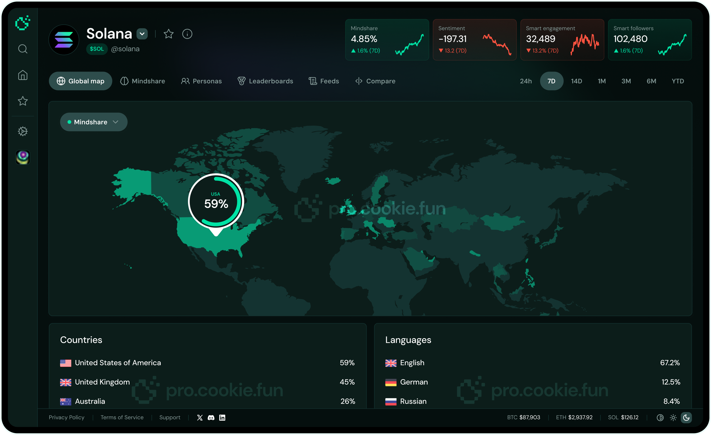The height and width of the screenshot is (435, 711).
Task: Open the @solana handle link
Action: click(125, 49)
